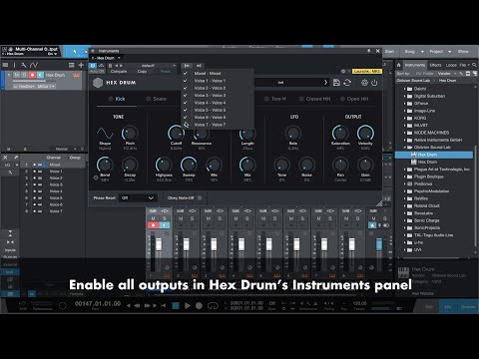The image size is (479, 359).
Task: Close the console channel list with X
Action: [5, 158]
